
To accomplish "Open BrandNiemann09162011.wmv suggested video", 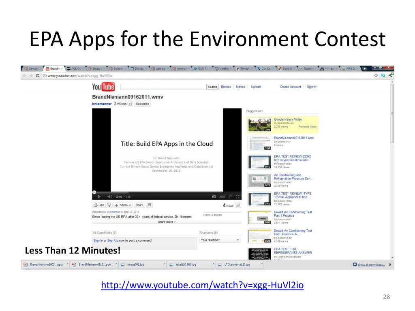I will coord(294,138).
